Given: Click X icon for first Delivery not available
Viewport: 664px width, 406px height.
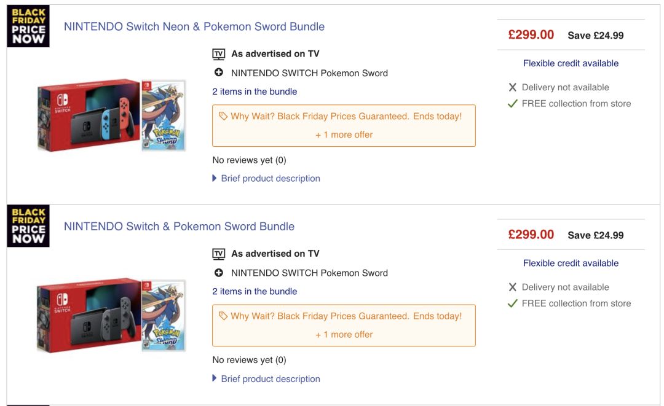Looking at the screenshot, I should click(513, 87).
